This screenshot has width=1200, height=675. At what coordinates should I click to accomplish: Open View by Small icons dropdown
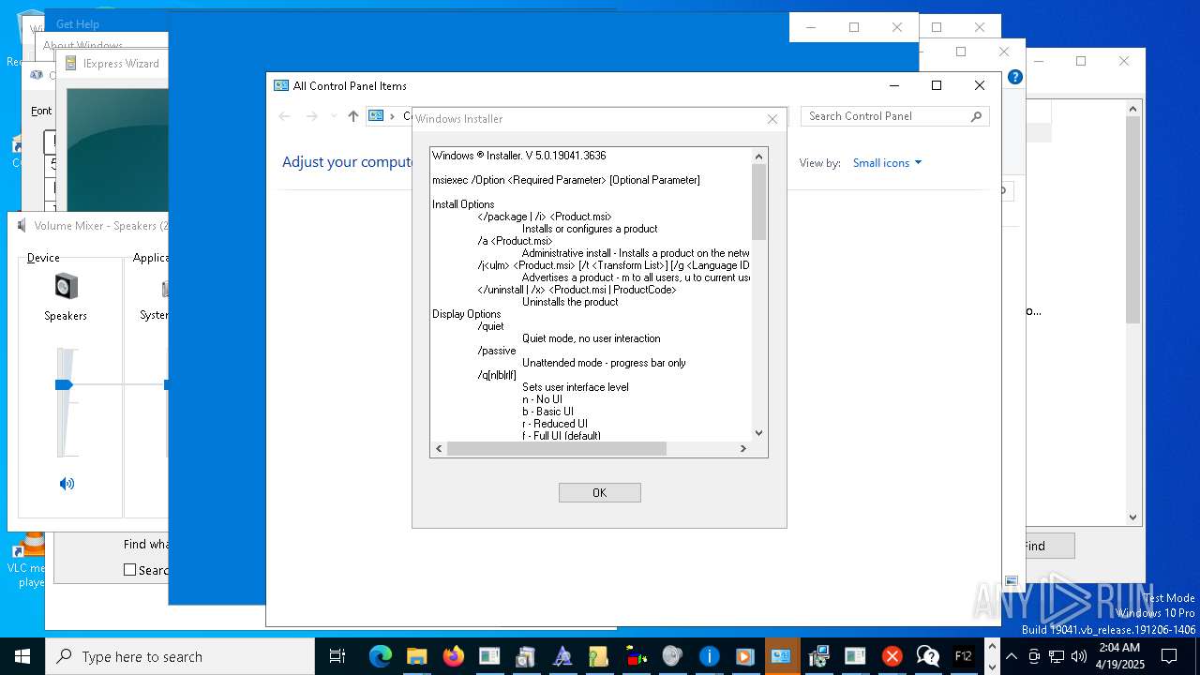(x=887, y=162)
